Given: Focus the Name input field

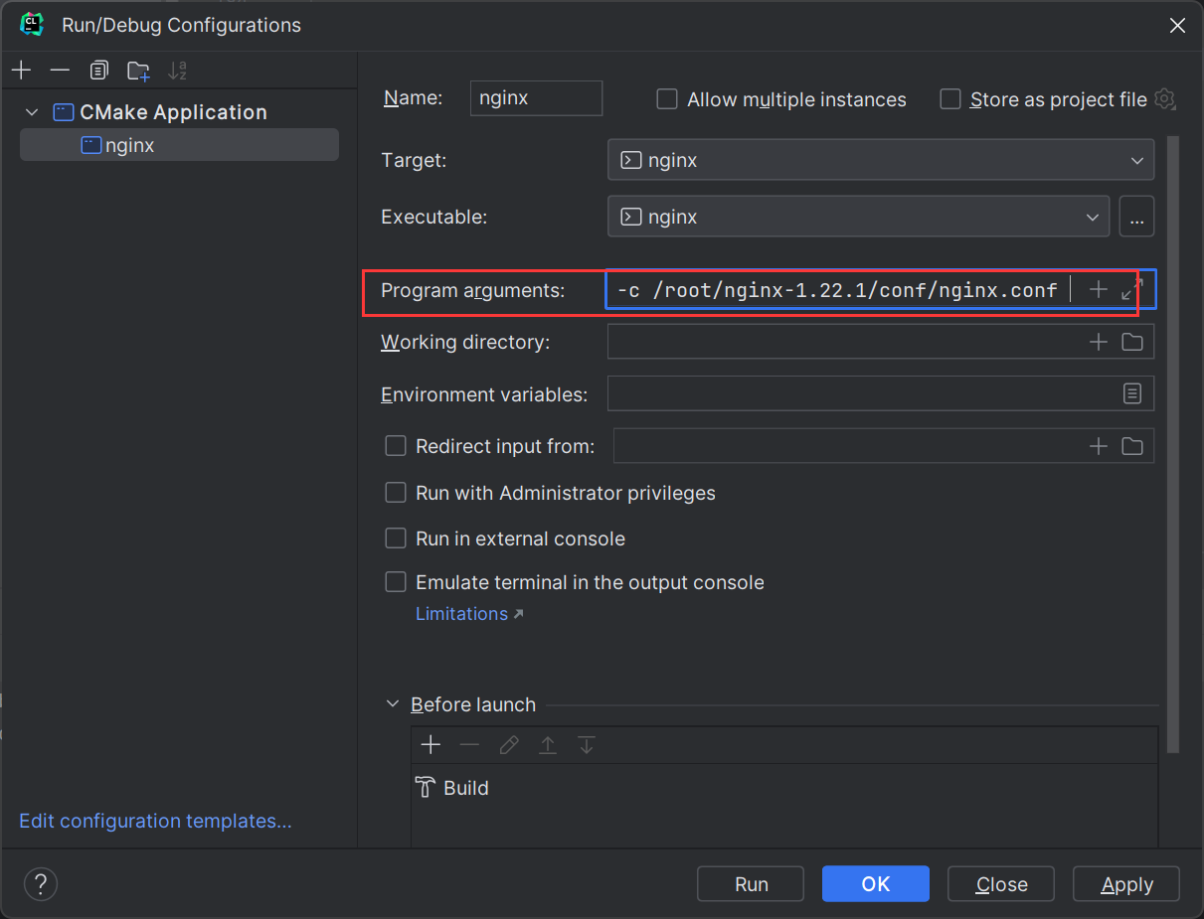Looking at the screenshot, I should [536, 98].
